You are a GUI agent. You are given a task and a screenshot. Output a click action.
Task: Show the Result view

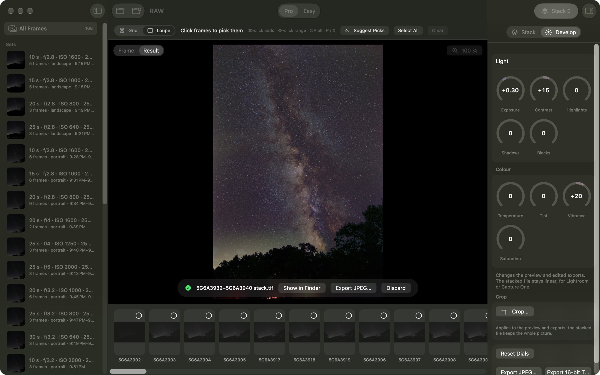pyautogui.click(x=151, y=51)
